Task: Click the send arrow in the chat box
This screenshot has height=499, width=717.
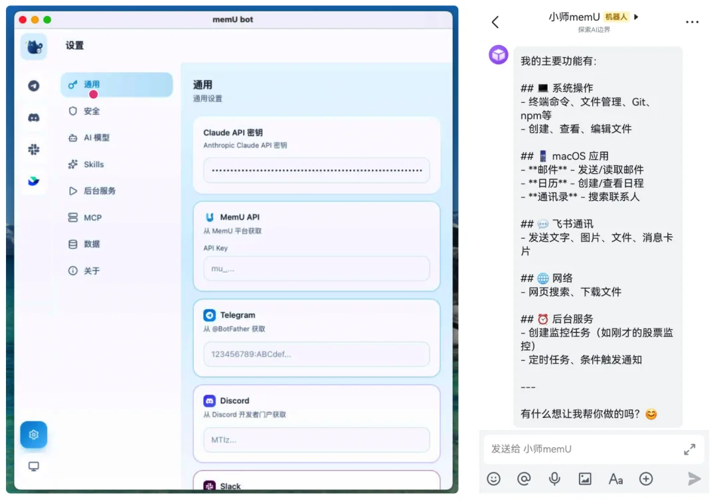Action: click(x=694, y=478)
